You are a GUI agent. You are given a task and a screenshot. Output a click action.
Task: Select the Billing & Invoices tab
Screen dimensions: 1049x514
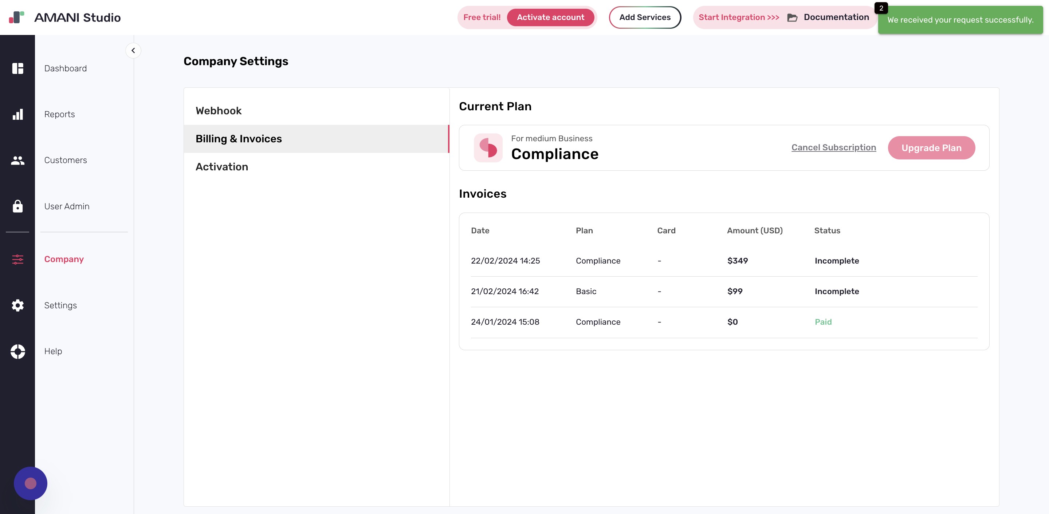239,138
